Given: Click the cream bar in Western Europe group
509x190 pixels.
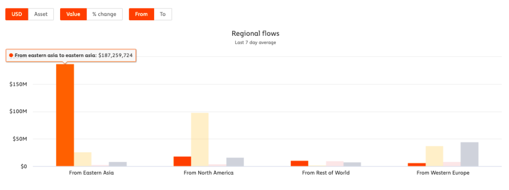Looking at the screenshot, I should pyautogui.click(x=434, y=156).
